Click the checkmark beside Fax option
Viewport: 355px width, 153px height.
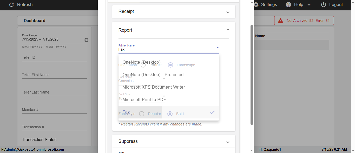213,112
